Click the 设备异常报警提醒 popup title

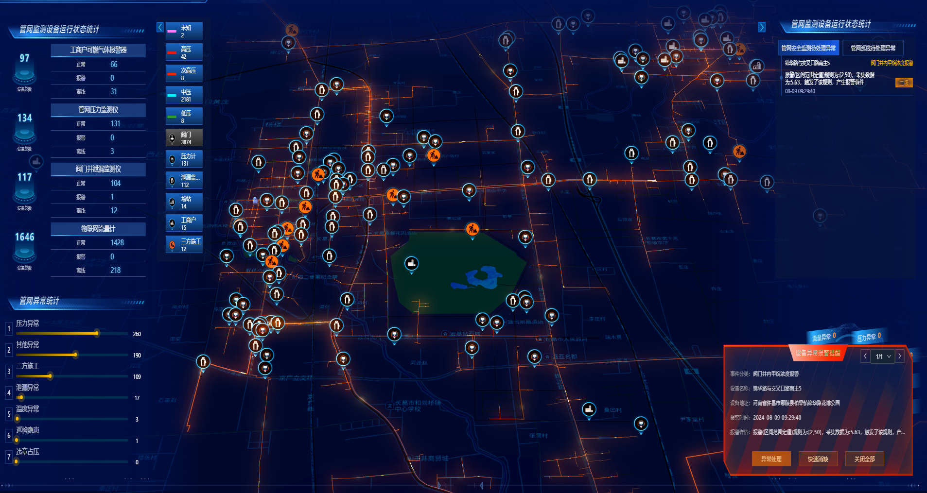[x=818, y=353]
